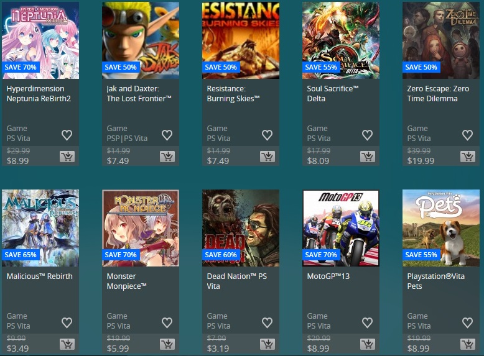Image resolution: width=484 pixels, height=356 pixels.
Task: Add Hyperdimension Neptunia ReBirth2 to cart
Action: pos(67,157)
